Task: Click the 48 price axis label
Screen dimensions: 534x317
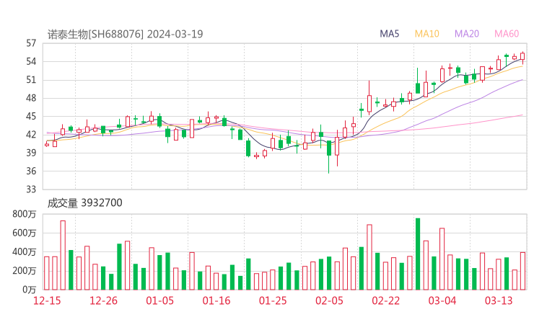Action: pos(31,98)
